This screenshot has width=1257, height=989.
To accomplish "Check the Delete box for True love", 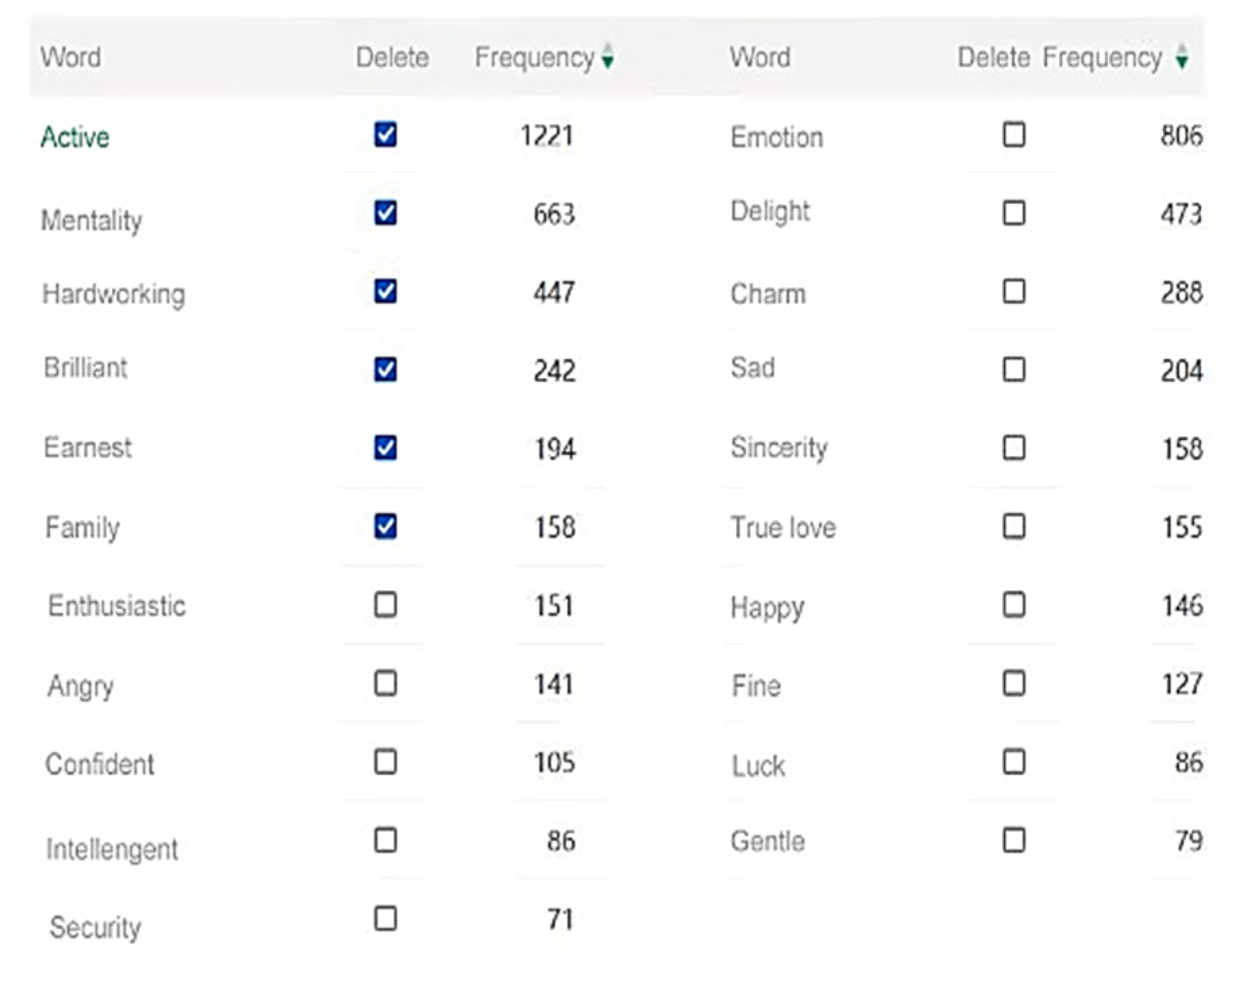I will pyautogui.click(x=1014, y=526).
